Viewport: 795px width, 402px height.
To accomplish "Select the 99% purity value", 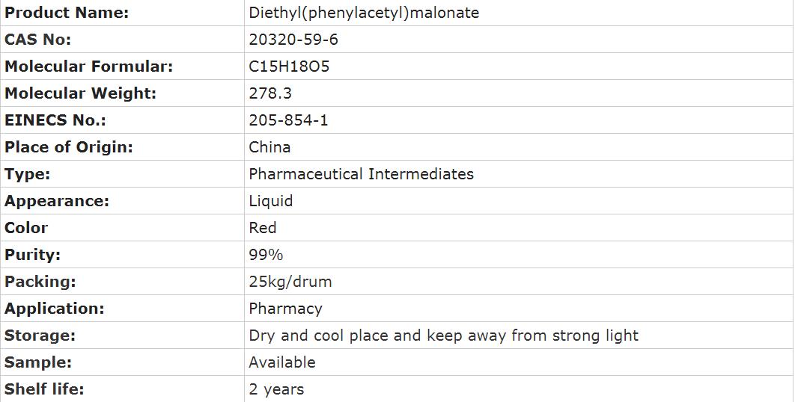I will (266, 255).
